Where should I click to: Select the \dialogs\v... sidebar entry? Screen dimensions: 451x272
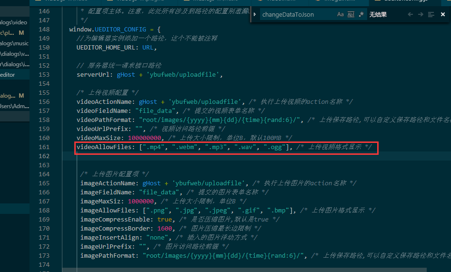[x=15, y=54]
